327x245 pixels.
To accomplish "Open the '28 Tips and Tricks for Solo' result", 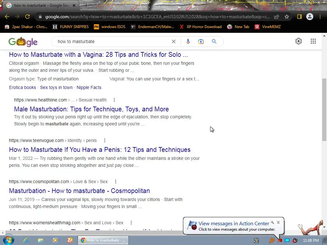I will (98, 55).
